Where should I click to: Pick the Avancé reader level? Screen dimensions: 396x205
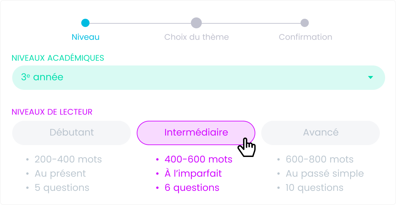coord(320,133)
